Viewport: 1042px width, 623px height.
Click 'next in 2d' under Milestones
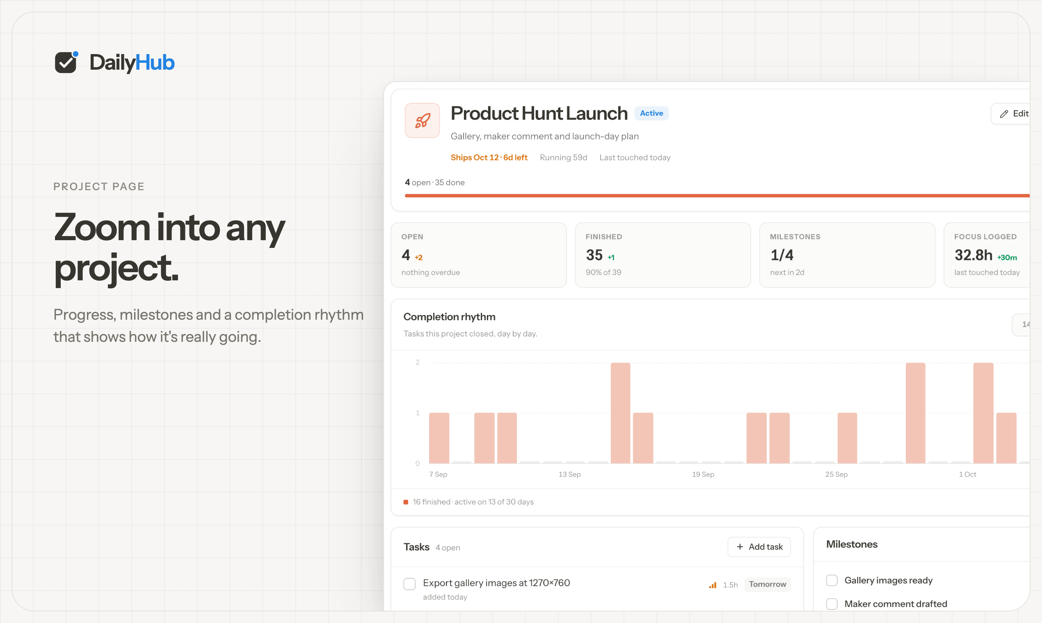click(787, 272)
